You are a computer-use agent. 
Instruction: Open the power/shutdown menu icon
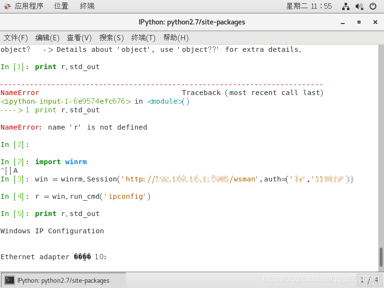click(x=373, y=6)
